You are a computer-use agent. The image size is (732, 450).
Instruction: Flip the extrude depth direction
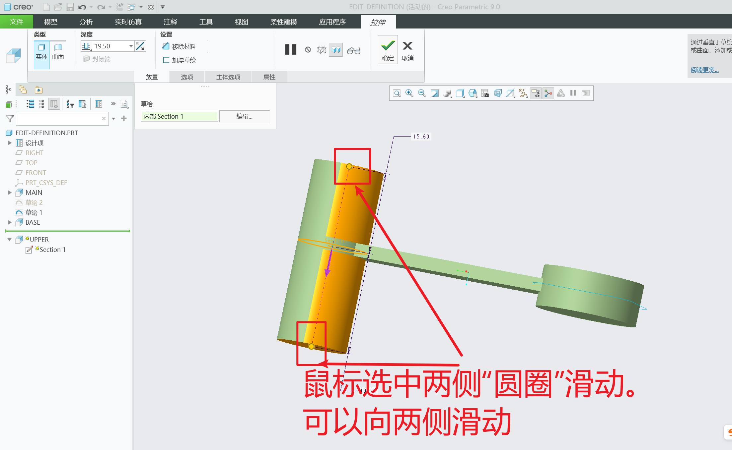pos(140,46)
